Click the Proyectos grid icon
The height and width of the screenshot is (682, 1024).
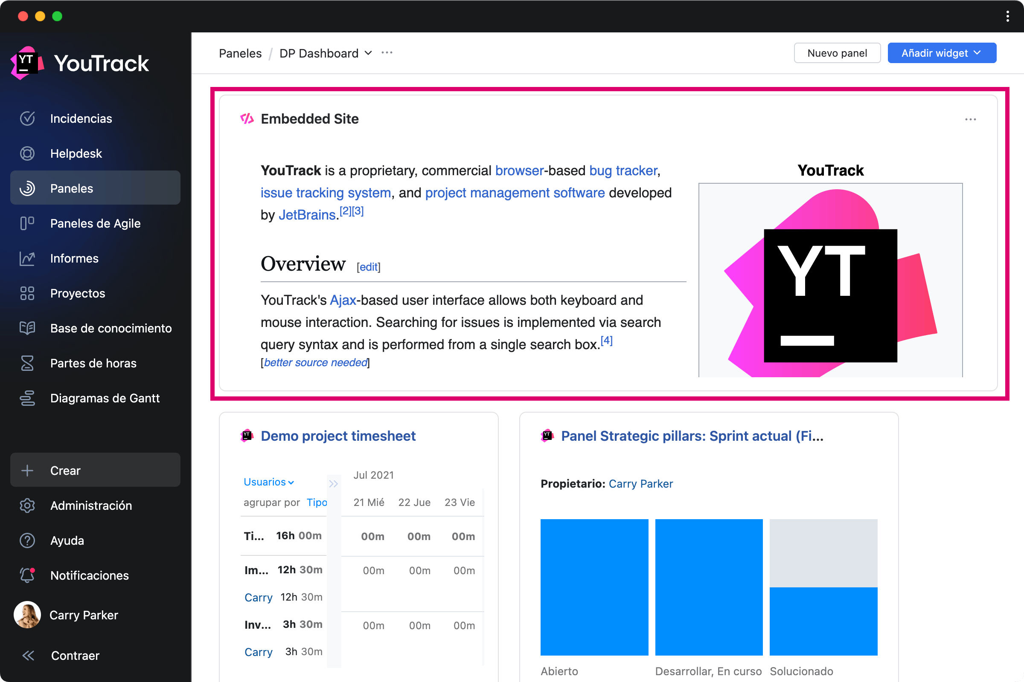point(27,293)
